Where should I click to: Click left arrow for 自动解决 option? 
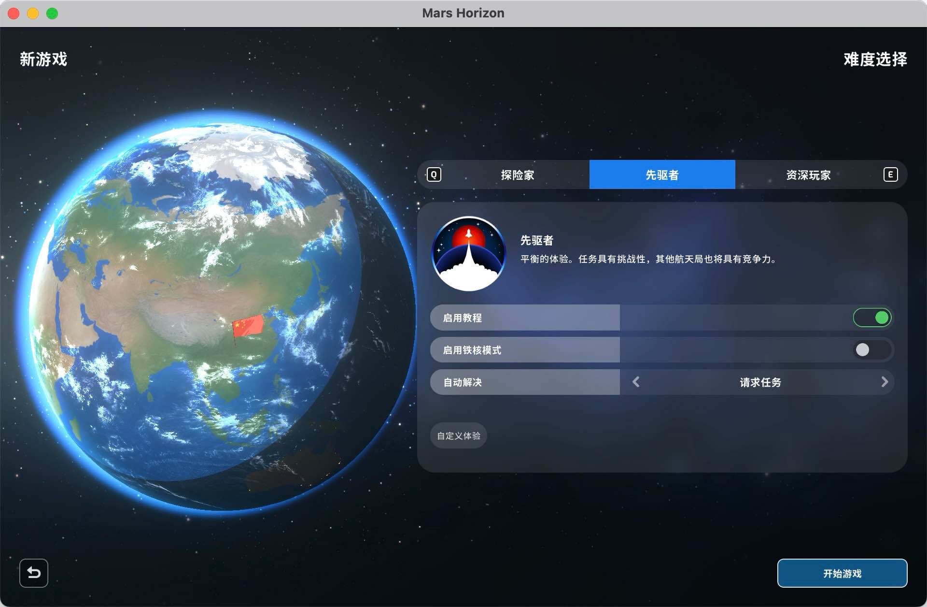tap(636, 382)
